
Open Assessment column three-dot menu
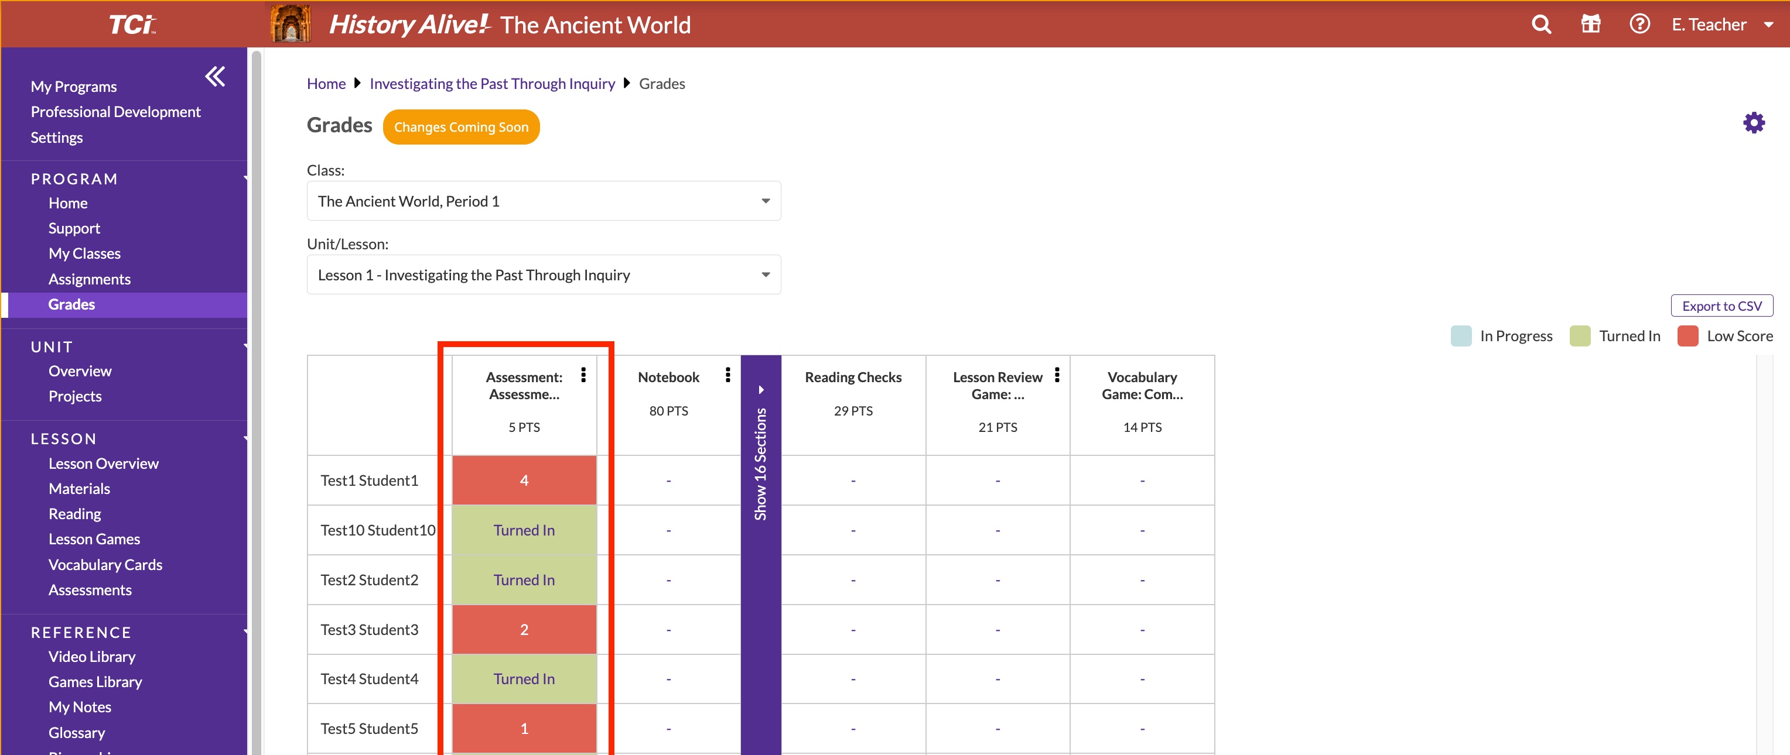(x=583, y=375)
